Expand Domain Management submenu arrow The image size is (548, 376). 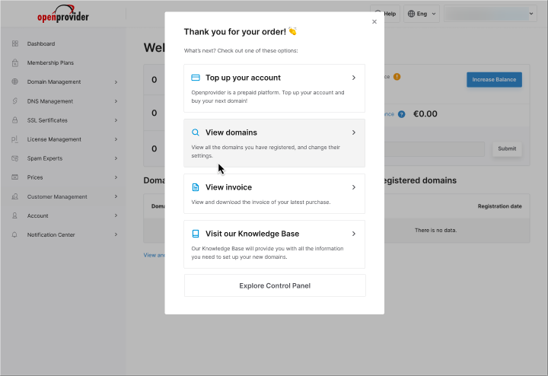(x=116, y=82)
